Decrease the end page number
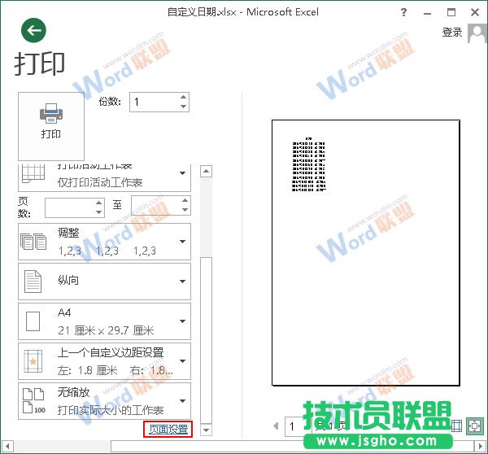The width and height of the screenshot is (488, 454). tap(185, 210)
